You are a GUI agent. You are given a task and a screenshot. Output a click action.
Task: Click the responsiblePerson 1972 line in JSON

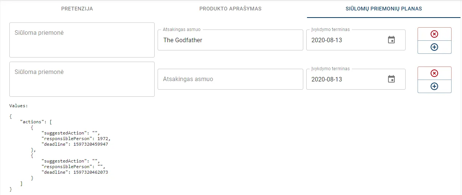click(76, 139)
